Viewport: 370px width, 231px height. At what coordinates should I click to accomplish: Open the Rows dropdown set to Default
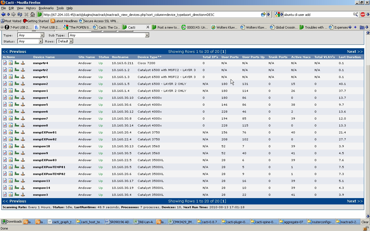(x=65, y=41)
